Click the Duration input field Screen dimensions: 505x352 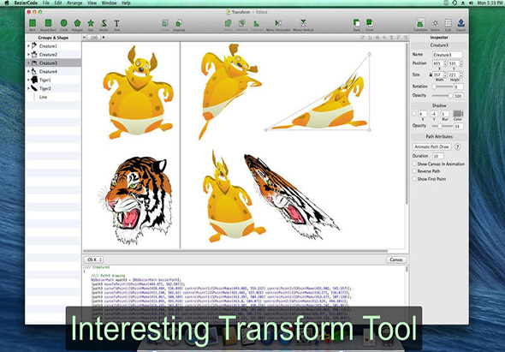coord(437,156)
